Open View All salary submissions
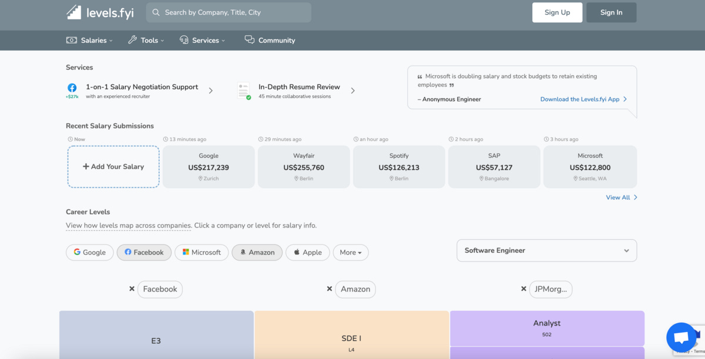Viewport: 705px width, 359px height. [x=622, y=198]
